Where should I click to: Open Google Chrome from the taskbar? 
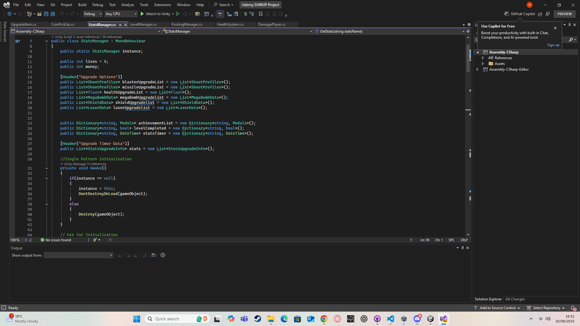coord(324,319)
